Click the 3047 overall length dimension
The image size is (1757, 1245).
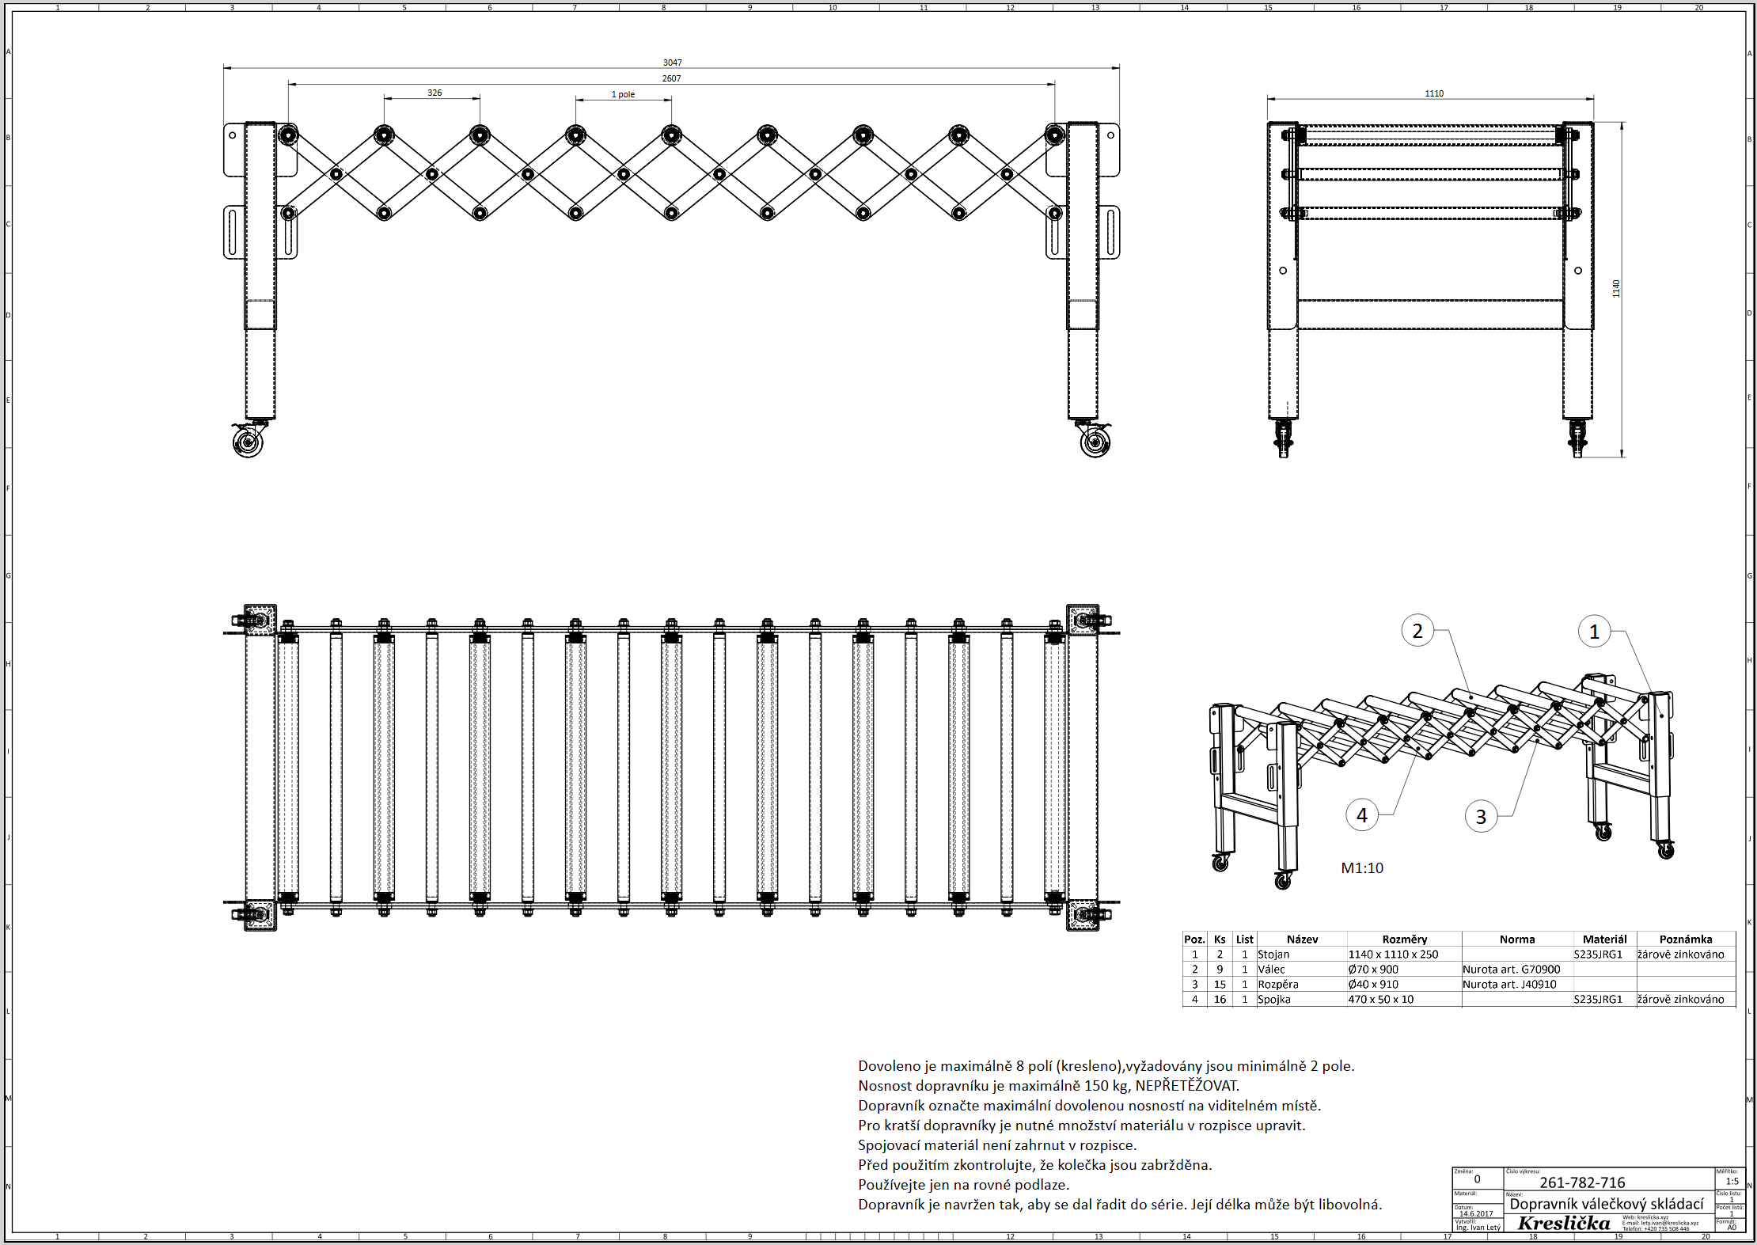click(672, 63)
